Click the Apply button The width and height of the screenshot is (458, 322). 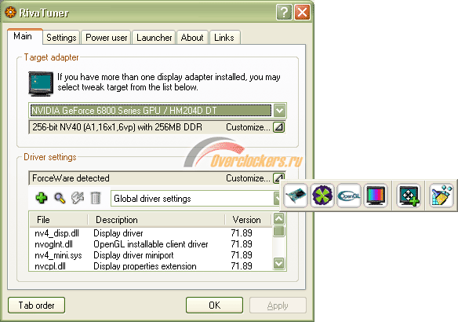pos(278,306)
